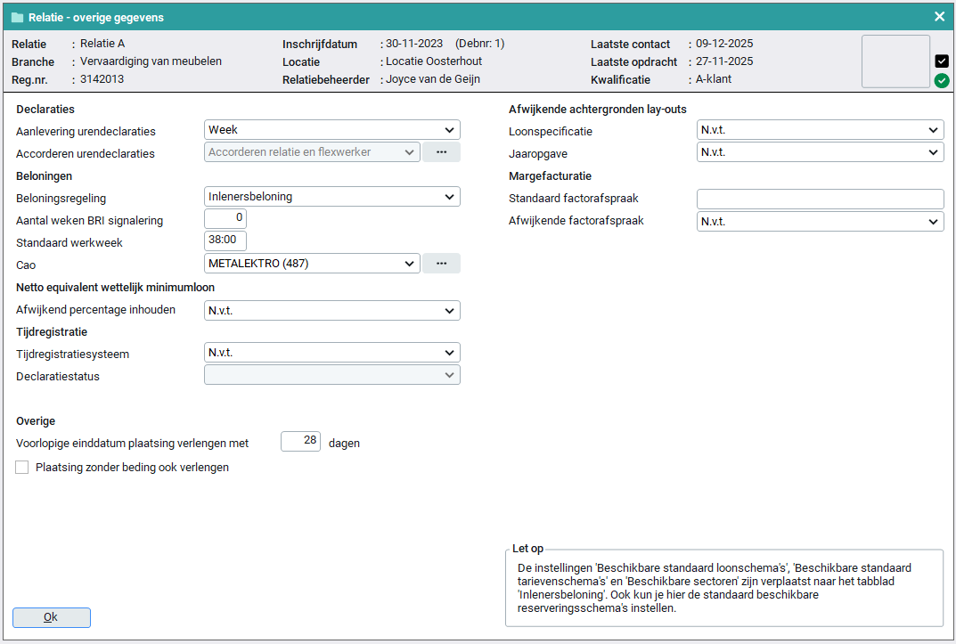Open the Tijdregistratiesysteem dropdown

point(331,353)
